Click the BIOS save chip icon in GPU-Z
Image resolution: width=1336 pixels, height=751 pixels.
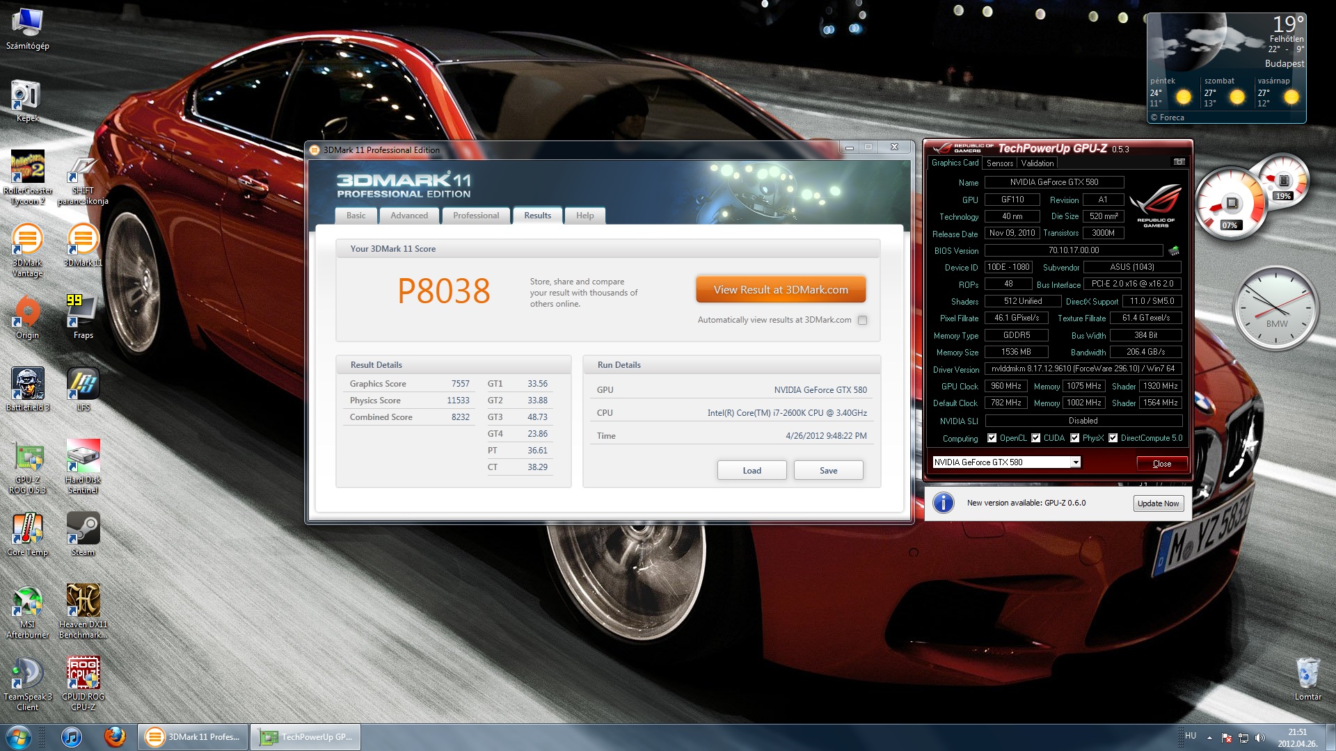(1174, 250)
